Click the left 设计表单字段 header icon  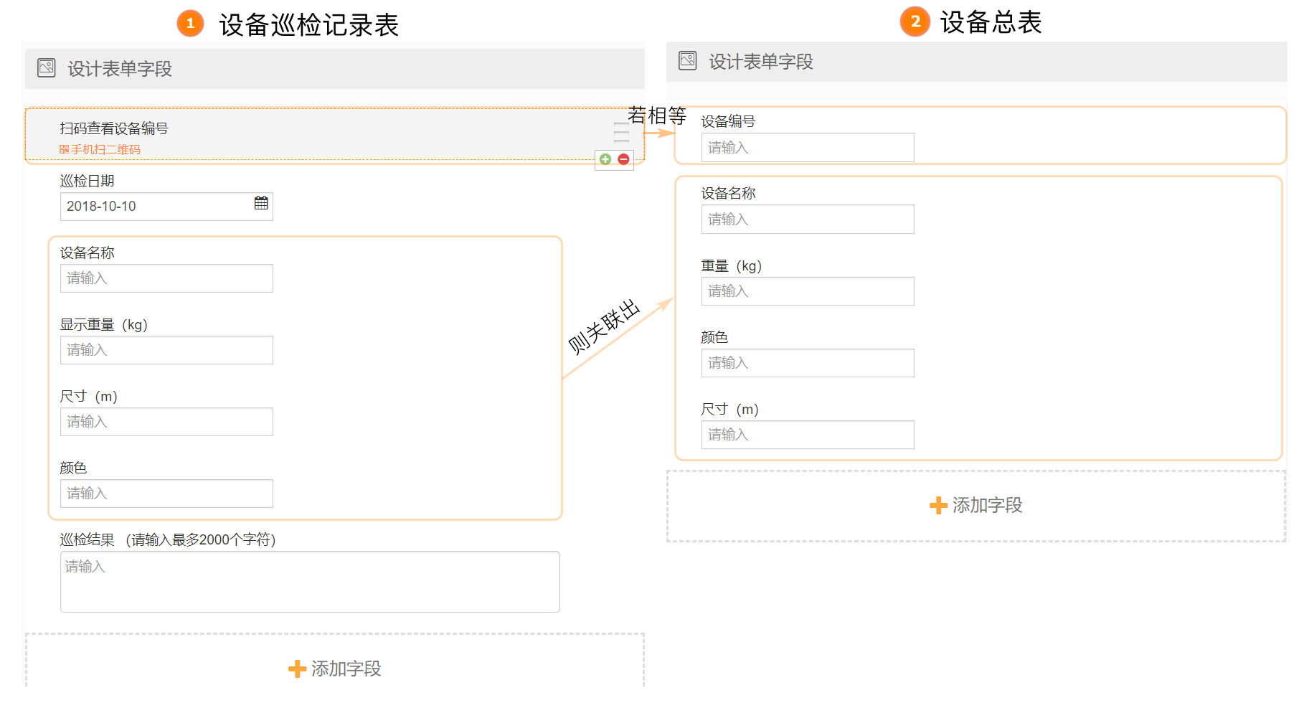[47, 68]
